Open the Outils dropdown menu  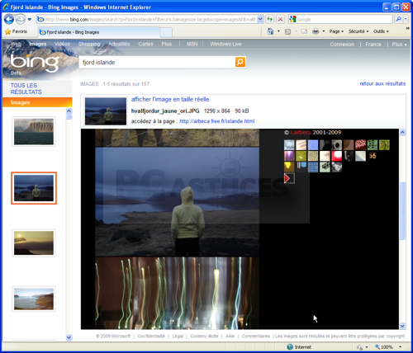(381, 31)
